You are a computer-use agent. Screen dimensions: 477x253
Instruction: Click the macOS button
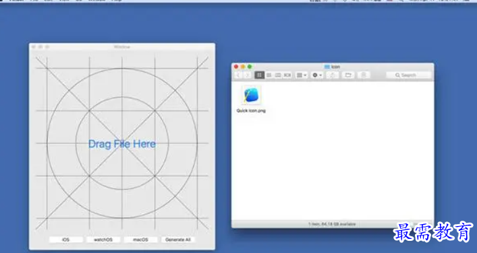[x=140, y=240]
